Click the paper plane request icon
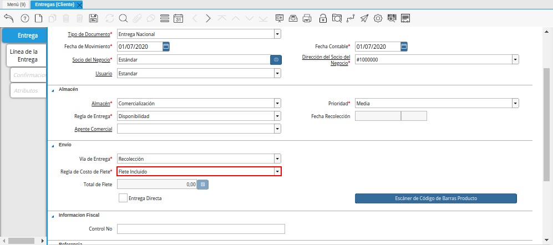Screen dimensions: 553x245 tap(364, 18)
